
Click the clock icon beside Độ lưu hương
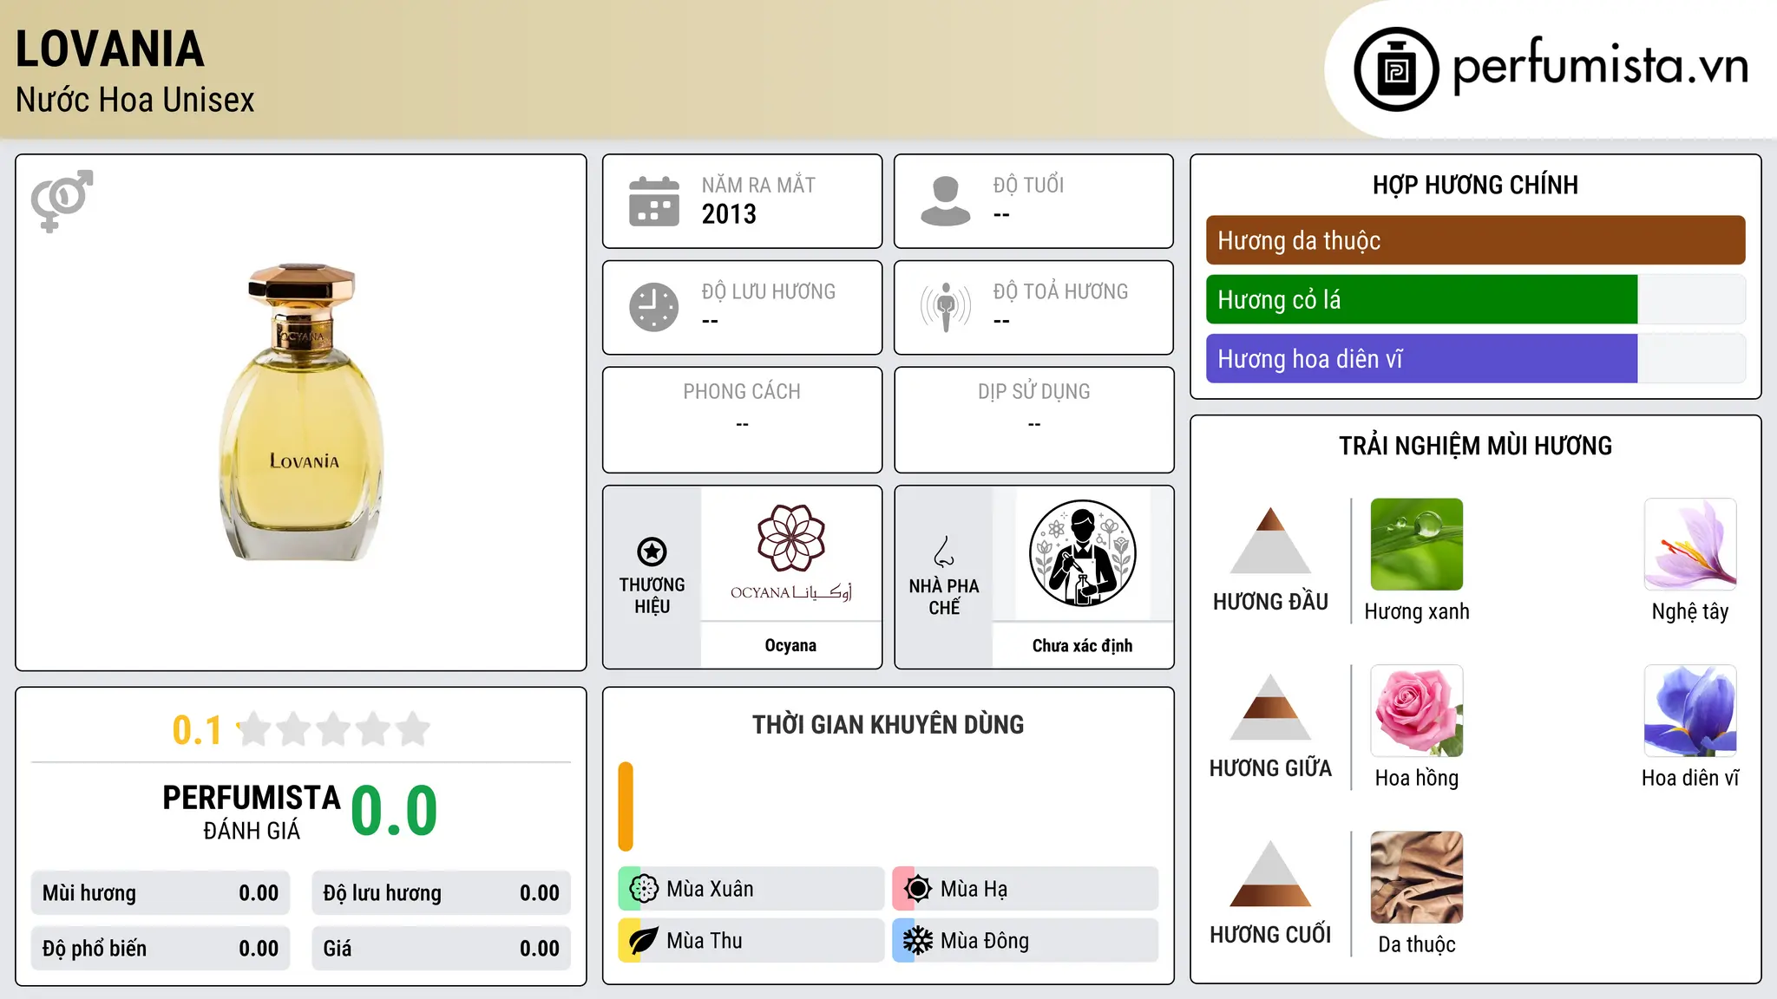pos(654,307)
